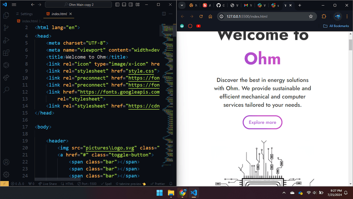Image resolution: width=353 pixels, height=199 pixels.
Task: Click the Explore more button
Action: (263, 122)
